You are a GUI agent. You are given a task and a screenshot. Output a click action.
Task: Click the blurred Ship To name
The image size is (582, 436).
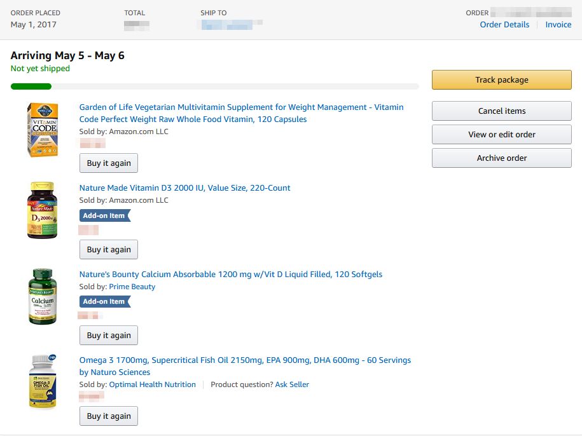click(232, 24)
